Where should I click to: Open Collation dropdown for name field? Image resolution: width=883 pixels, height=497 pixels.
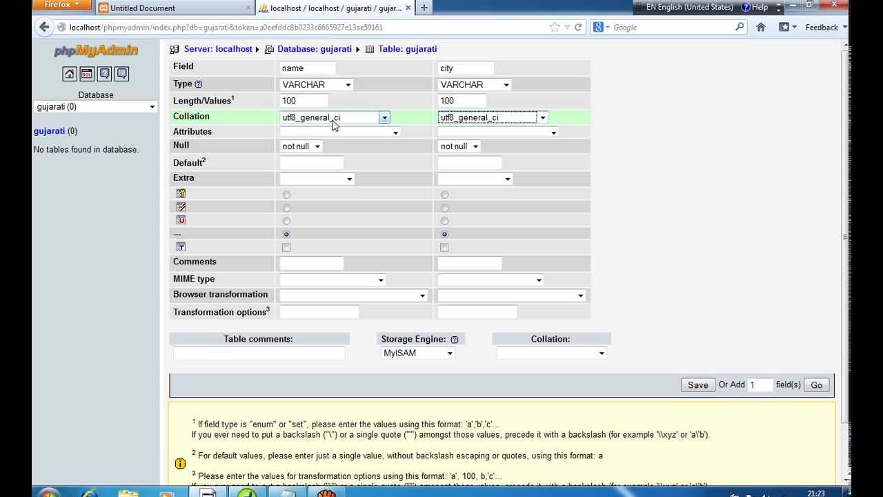[x=335, y=117]
